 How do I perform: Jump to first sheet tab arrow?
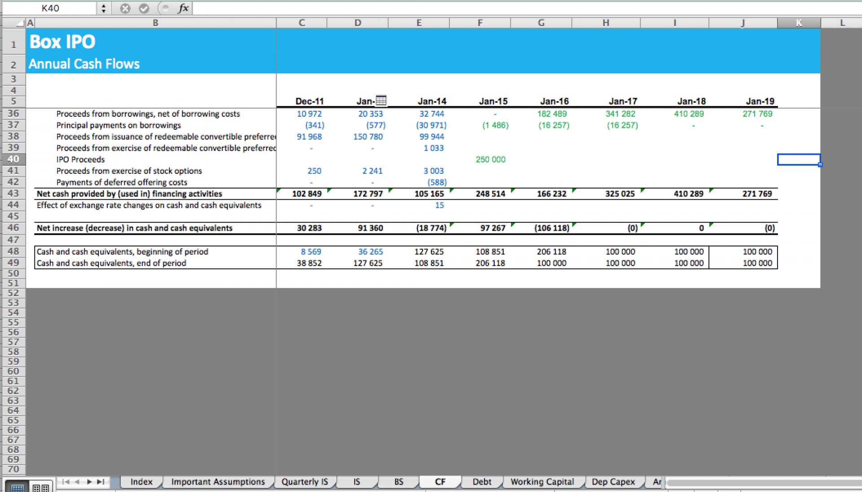click(x=66, y=482)
